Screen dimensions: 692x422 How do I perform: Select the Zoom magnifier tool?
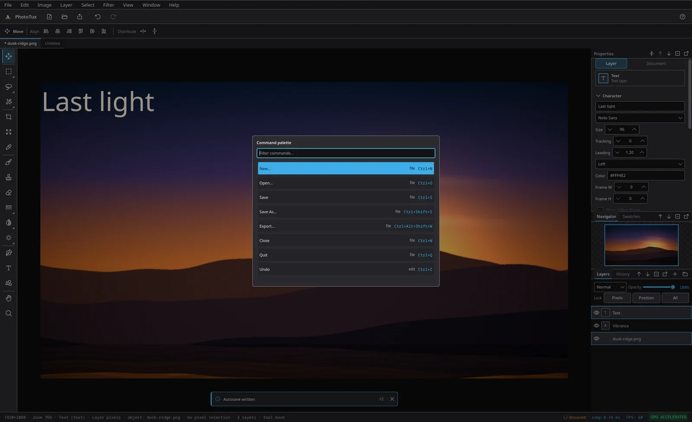click(8, 313)
